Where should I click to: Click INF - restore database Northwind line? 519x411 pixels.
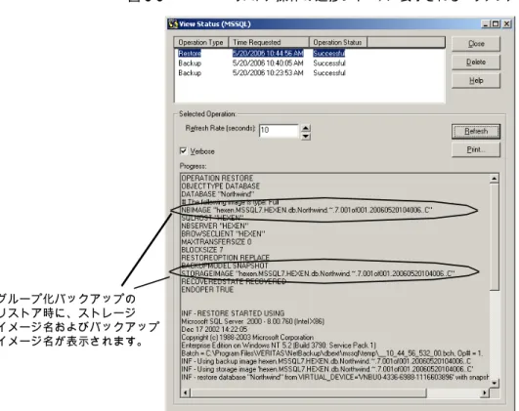335,377
